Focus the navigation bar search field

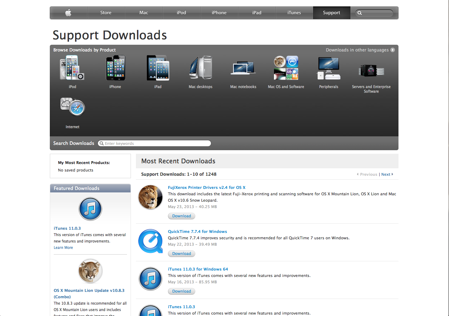point(374,13)
